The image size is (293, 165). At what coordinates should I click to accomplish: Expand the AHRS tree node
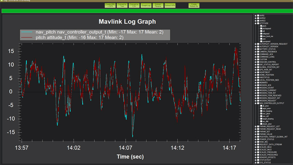tap(256, 16)
